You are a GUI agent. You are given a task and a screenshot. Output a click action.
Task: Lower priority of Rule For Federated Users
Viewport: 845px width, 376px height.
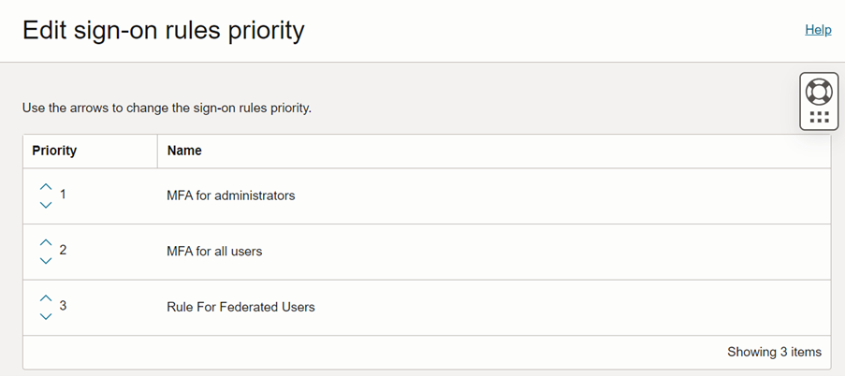[x=46, y=316]
